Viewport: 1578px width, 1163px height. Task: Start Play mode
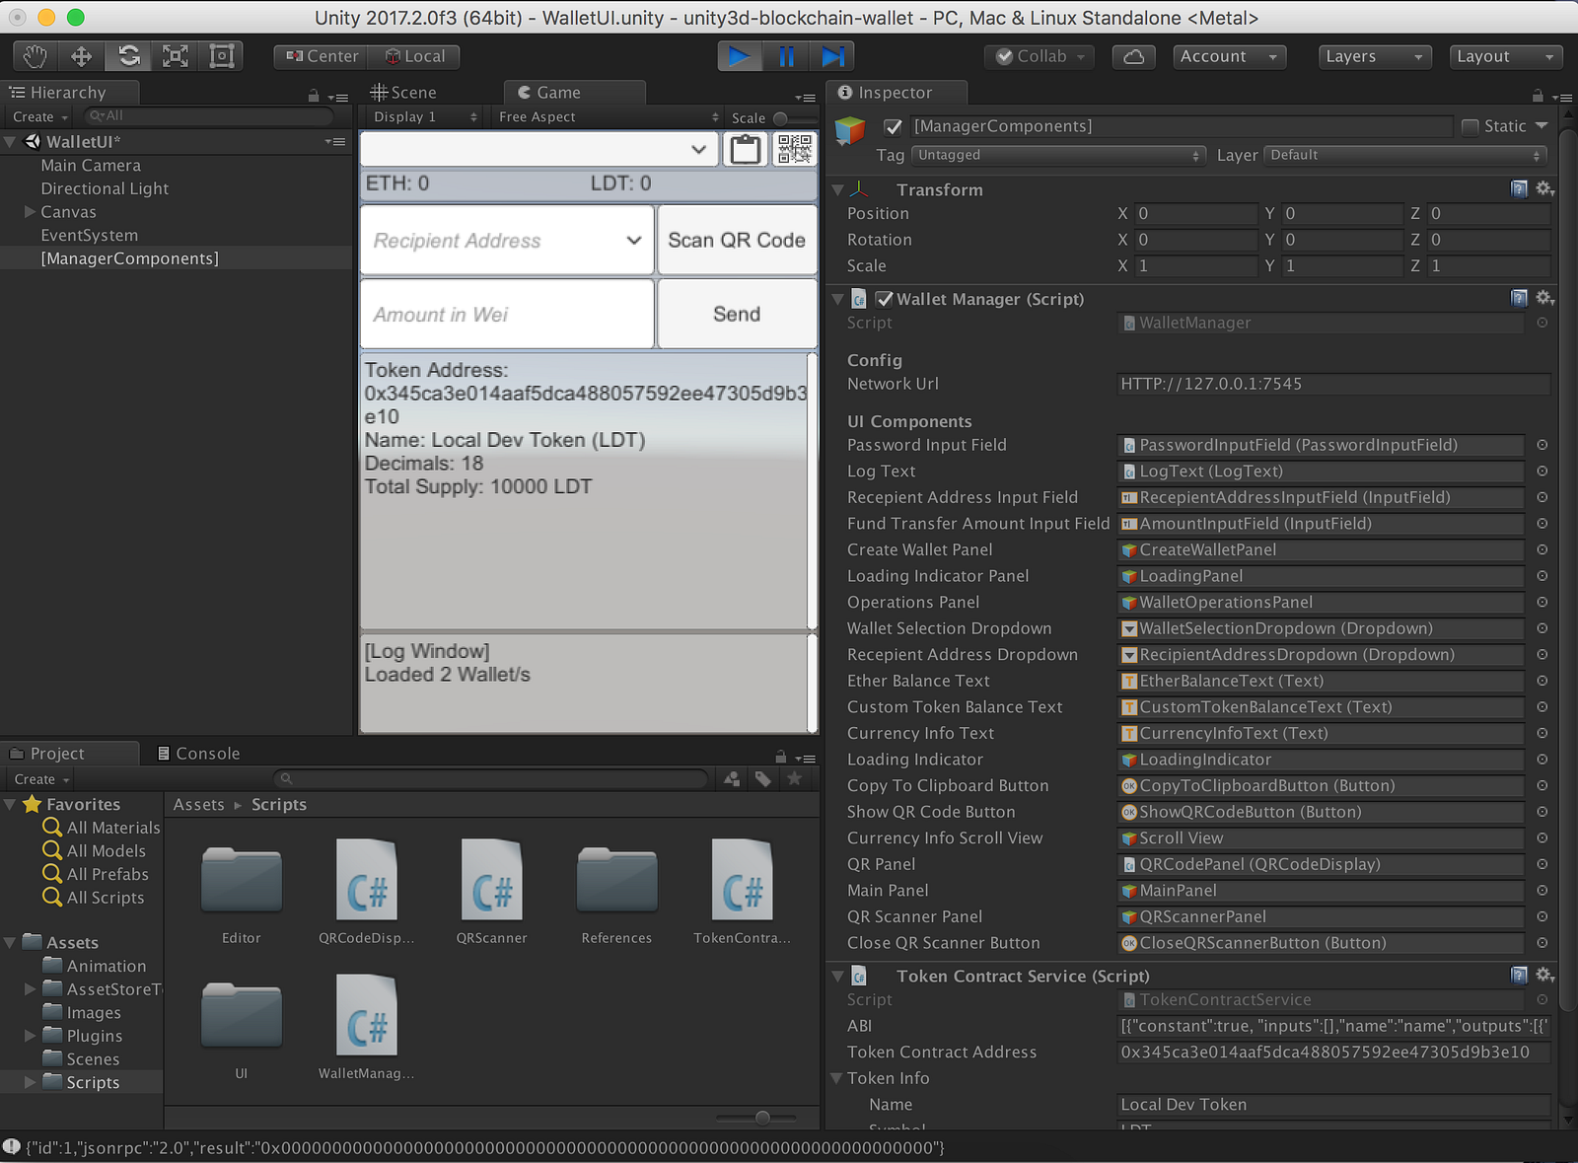pyautogui.click(x=740, y=56)
